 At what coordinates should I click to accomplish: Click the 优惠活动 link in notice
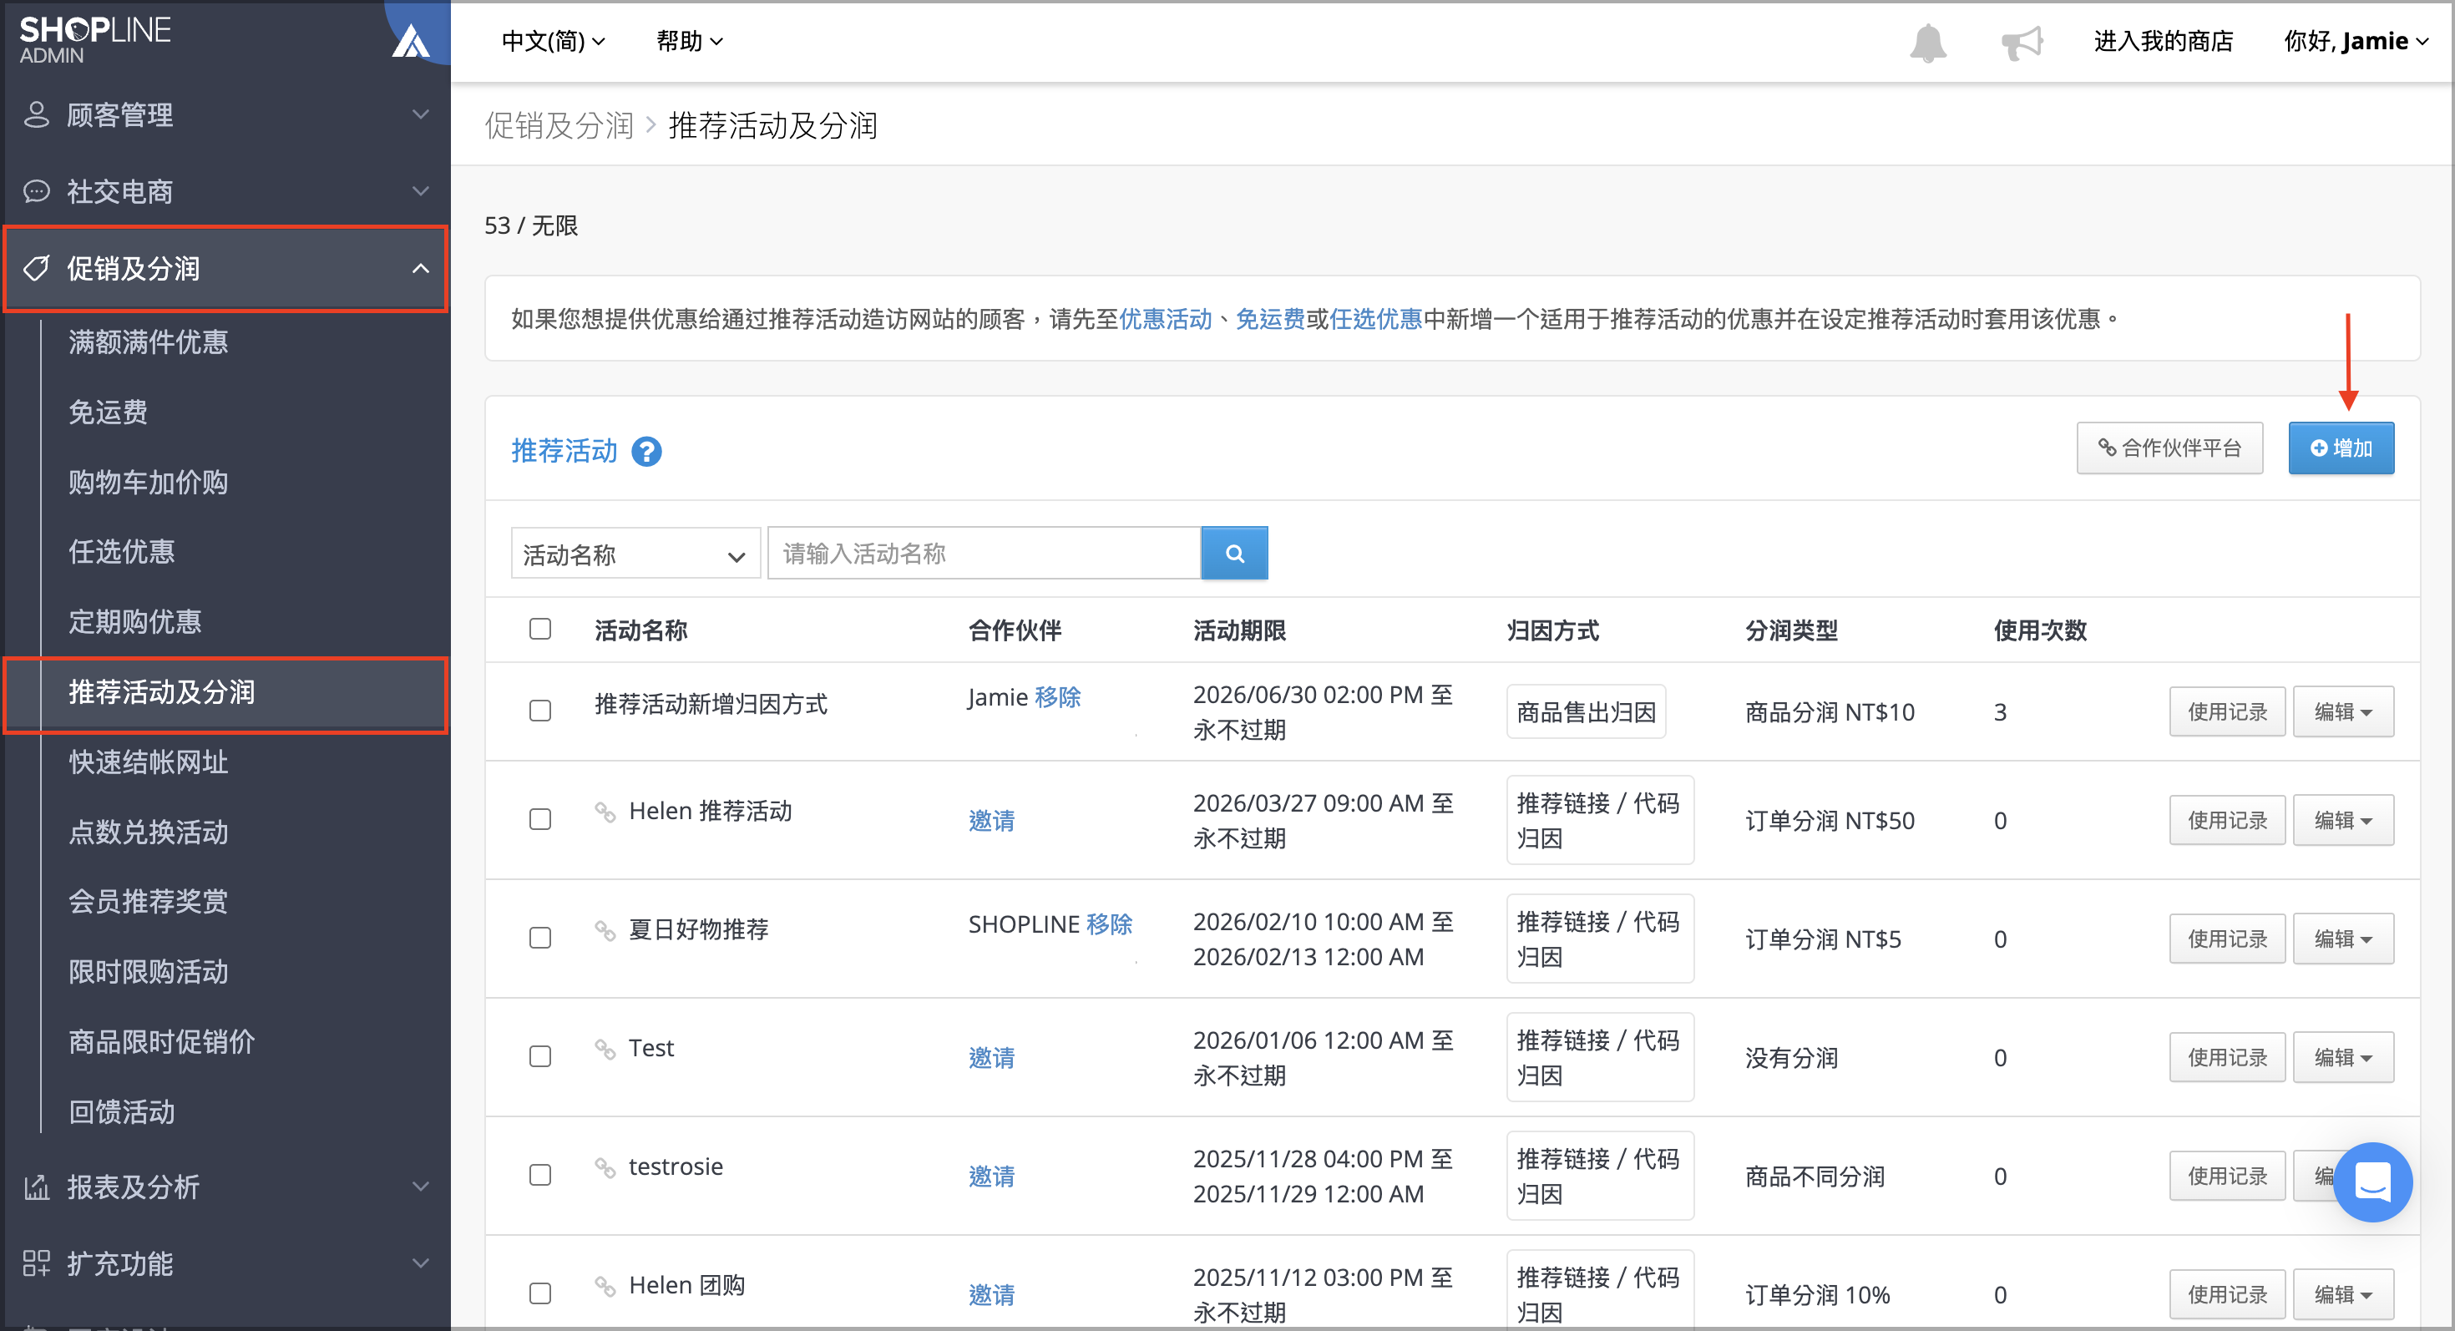click(x=1165, y=319)
